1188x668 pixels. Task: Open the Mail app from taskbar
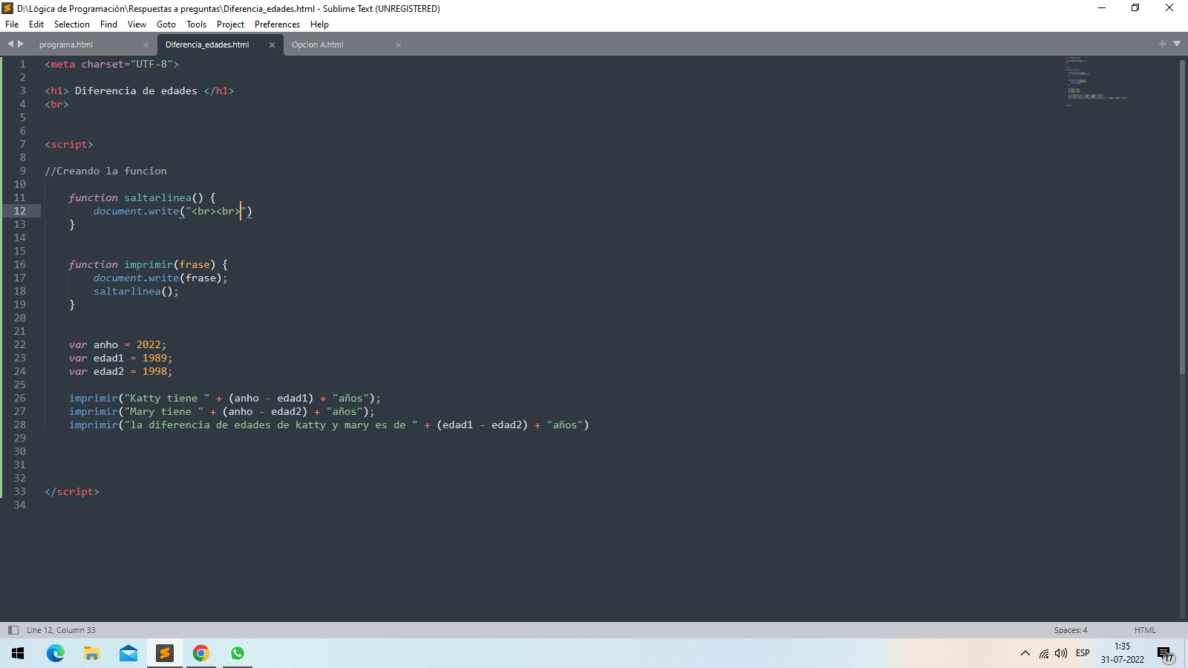pyautogui.click(x=128, y=653)
